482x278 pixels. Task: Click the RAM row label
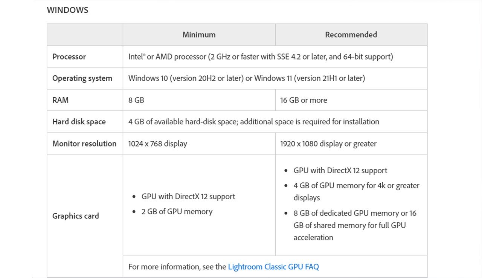(x=60, y=100)
